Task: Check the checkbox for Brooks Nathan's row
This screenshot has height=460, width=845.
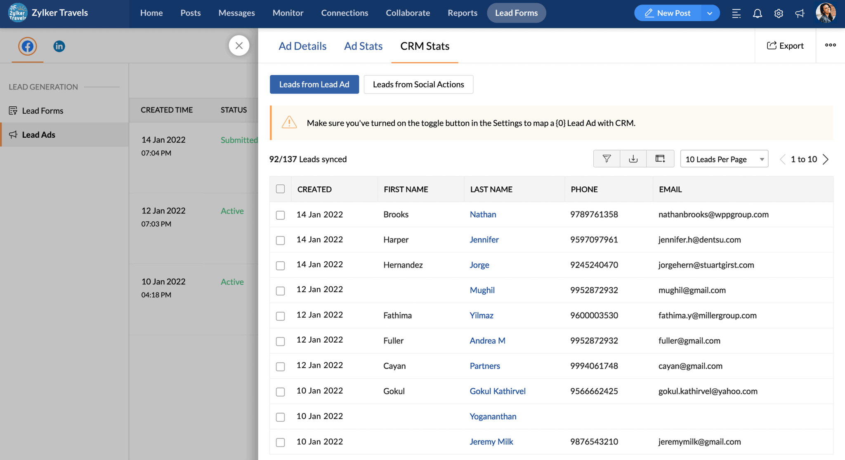Action: 281,216
